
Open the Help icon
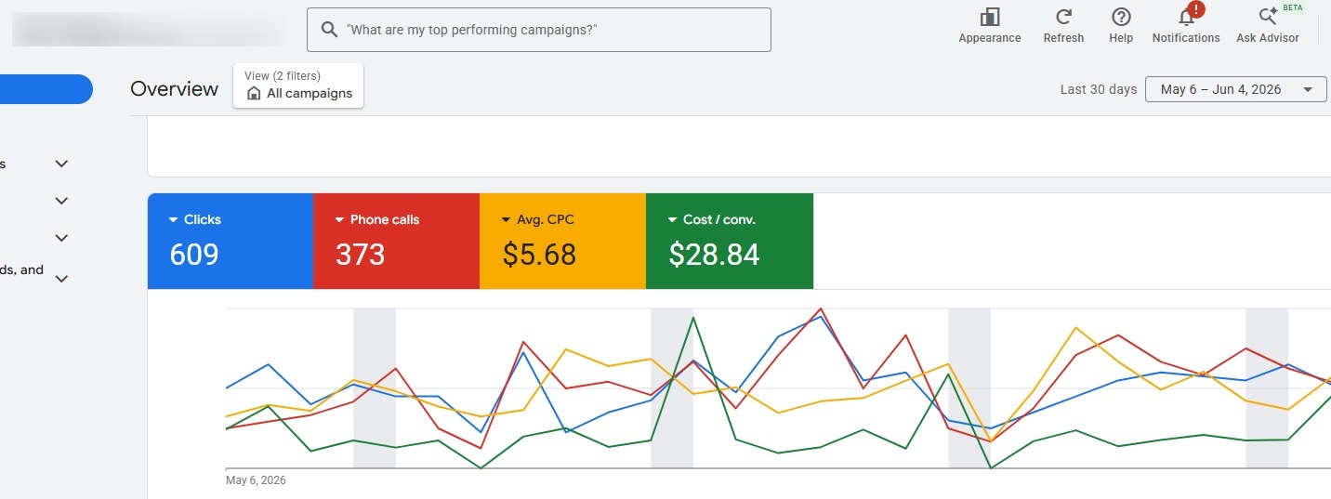point(1121,17)
